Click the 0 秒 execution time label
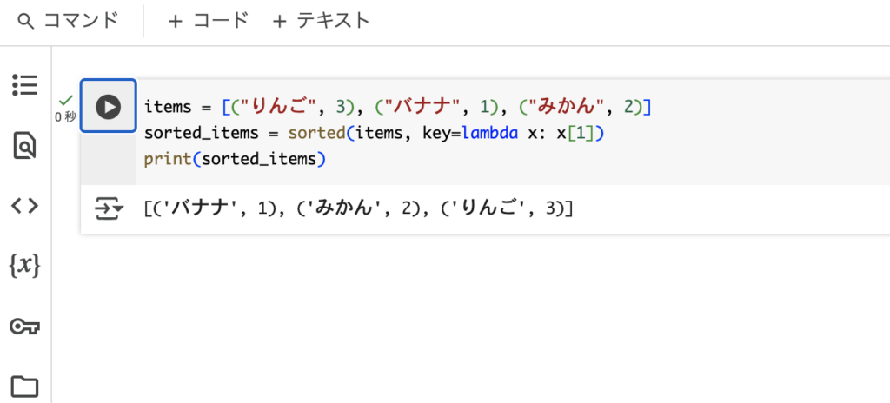 coord(66,117)
